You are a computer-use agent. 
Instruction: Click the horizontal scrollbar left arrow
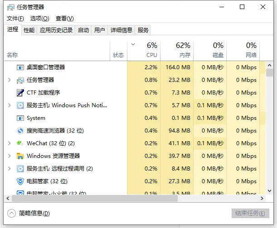pos(8,199)
